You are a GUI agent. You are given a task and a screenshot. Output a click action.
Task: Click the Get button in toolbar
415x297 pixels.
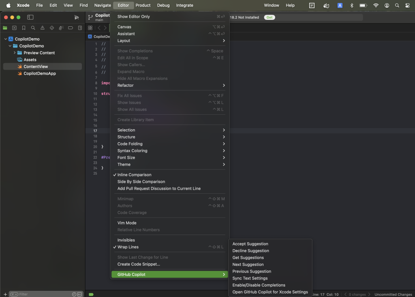coord(269,17)
